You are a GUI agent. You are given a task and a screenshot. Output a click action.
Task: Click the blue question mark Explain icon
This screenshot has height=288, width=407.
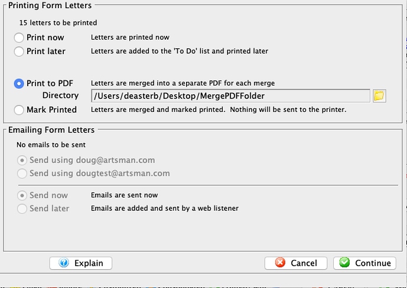[x=64, y=263]
